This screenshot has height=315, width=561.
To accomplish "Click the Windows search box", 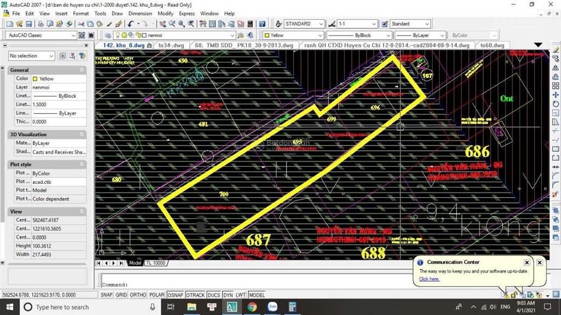I will (89, 307).
